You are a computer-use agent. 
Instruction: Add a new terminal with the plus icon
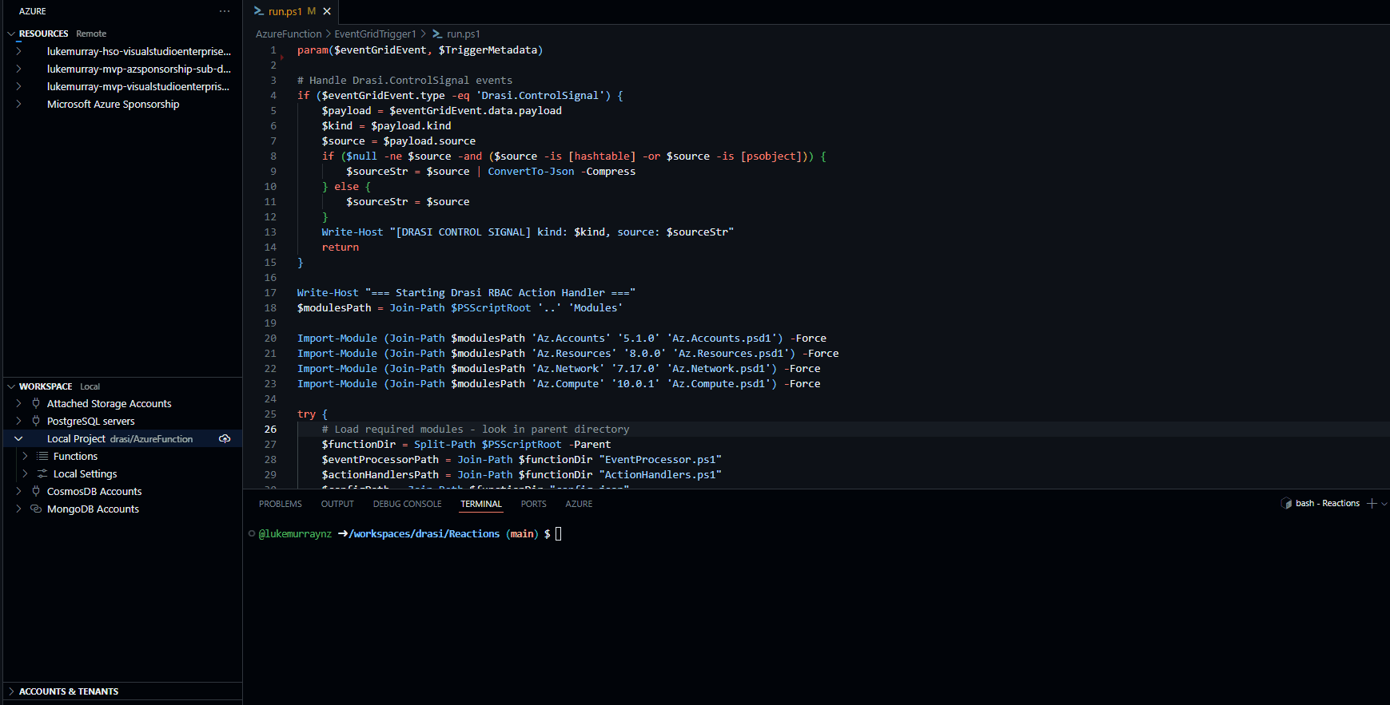point(1372,503)
